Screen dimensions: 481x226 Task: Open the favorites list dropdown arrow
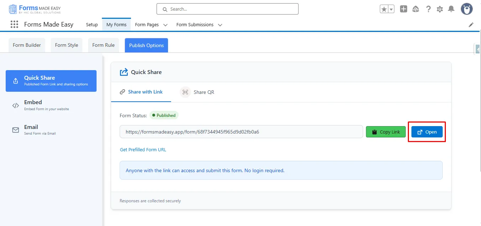391,9
